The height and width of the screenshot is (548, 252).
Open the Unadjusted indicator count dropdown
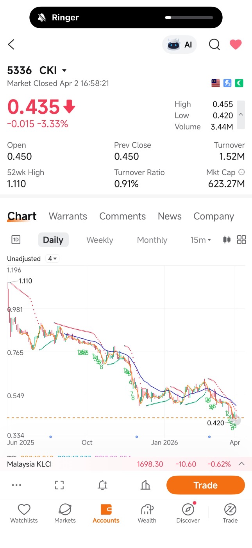click(x=52, y=259)
